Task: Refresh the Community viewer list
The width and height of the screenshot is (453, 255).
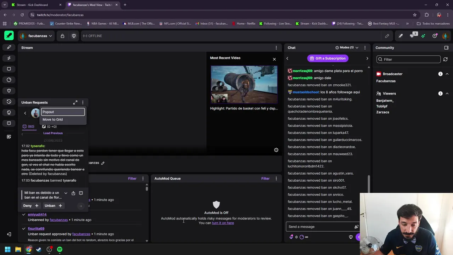Action: click(x=446, y=59)
